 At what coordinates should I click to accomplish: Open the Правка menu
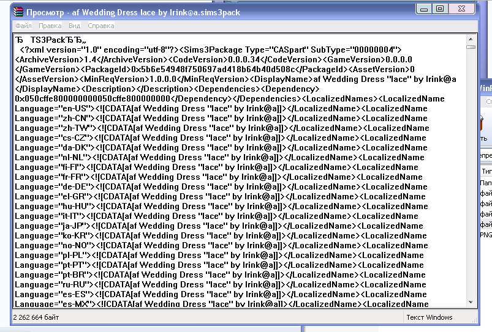tap(50, 26)
